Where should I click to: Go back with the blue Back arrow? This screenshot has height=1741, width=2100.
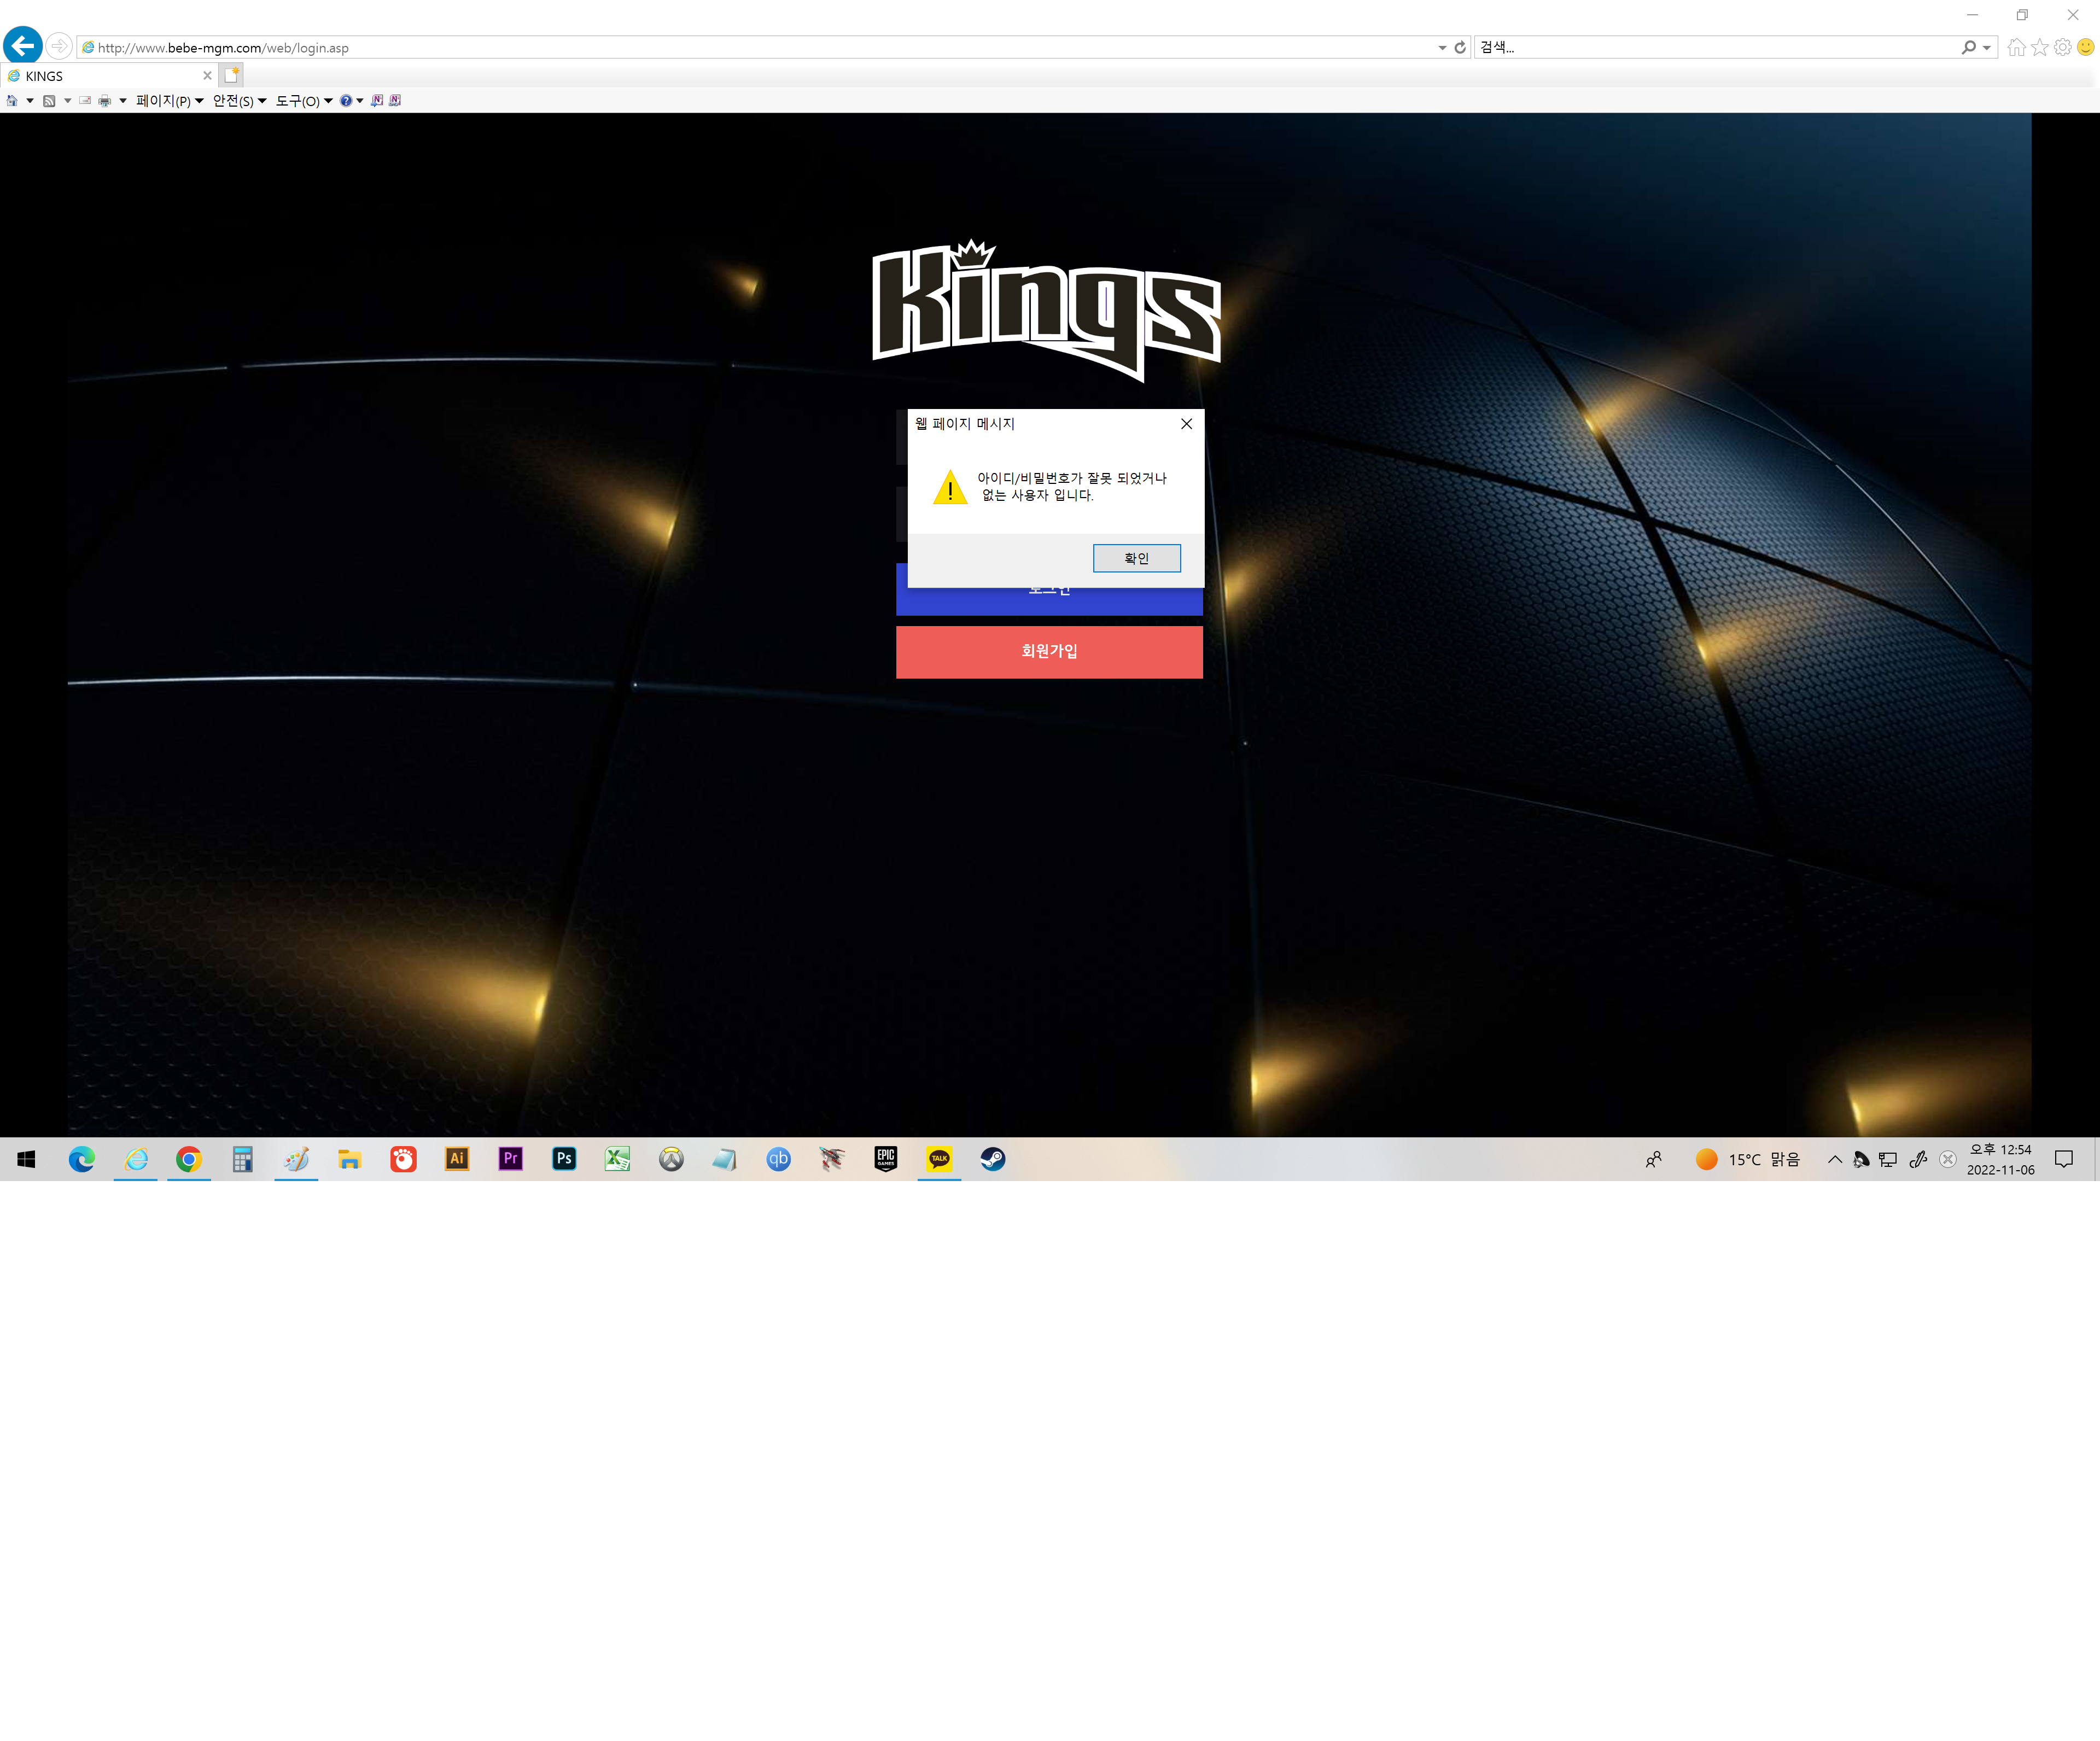(23, 45)
